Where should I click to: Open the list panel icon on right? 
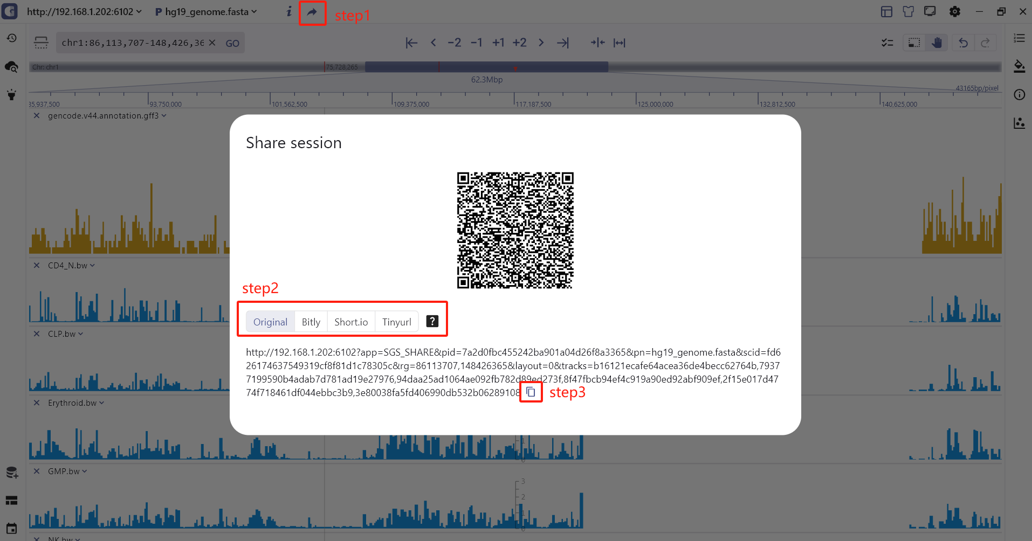coord(1019,38)
